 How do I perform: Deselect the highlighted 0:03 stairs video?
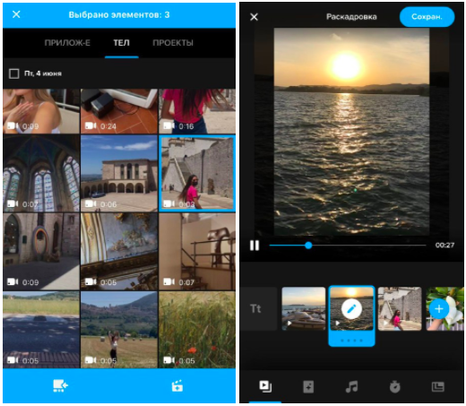click(x=197, y=174)
